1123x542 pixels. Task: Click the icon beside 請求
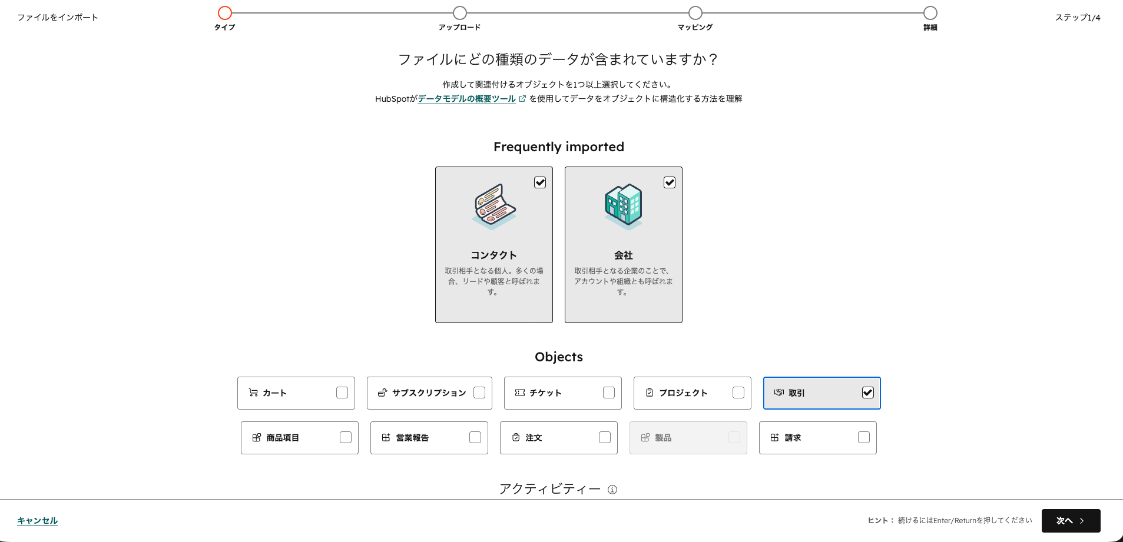point(775,437)
